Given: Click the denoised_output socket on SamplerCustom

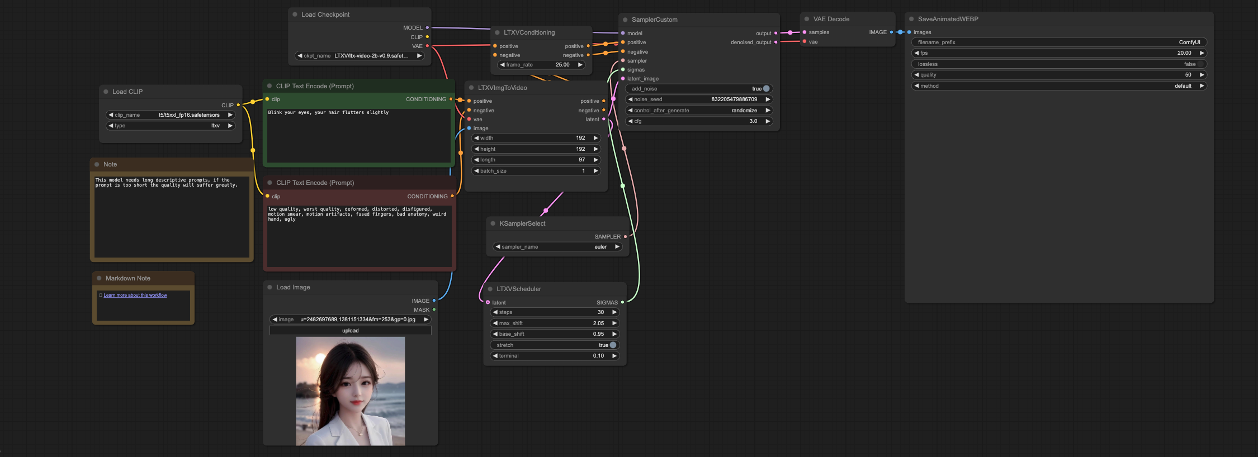Looking at the screenshot, I should (775, 42).
